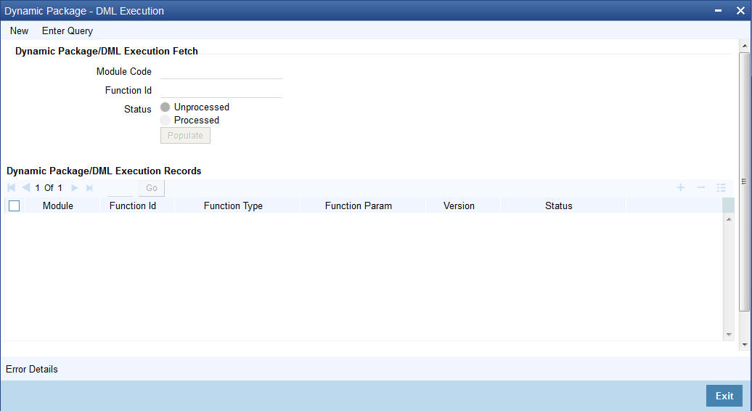
Task: Tick the select-all checkbox in records table
Action: pos(15,206)
